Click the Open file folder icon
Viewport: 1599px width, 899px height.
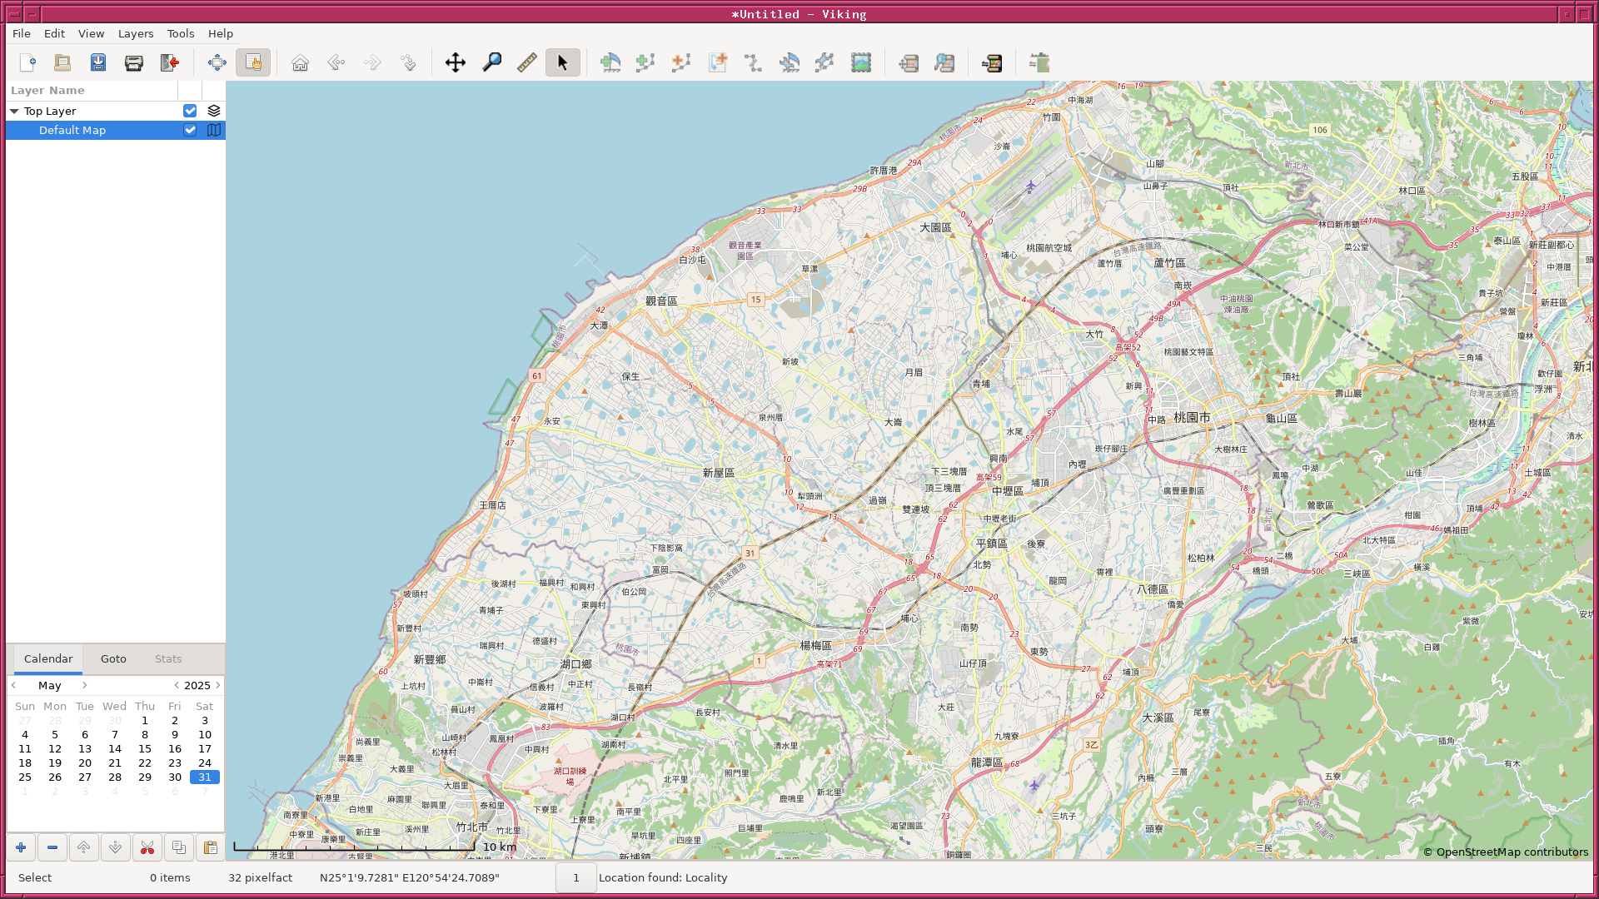(62, 62)
